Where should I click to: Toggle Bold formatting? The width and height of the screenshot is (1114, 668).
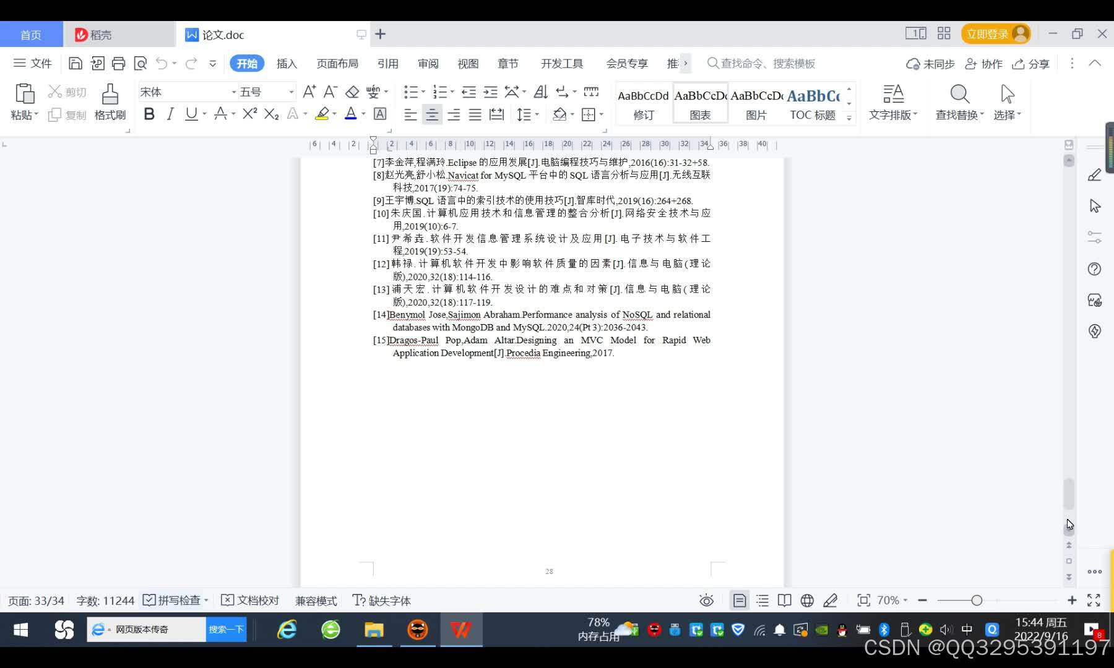click(149, 114)
